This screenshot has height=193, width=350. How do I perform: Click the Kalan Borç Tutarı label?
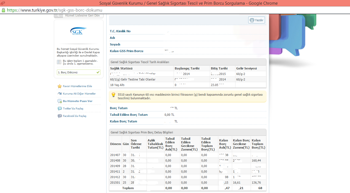(x=123, y=121)
